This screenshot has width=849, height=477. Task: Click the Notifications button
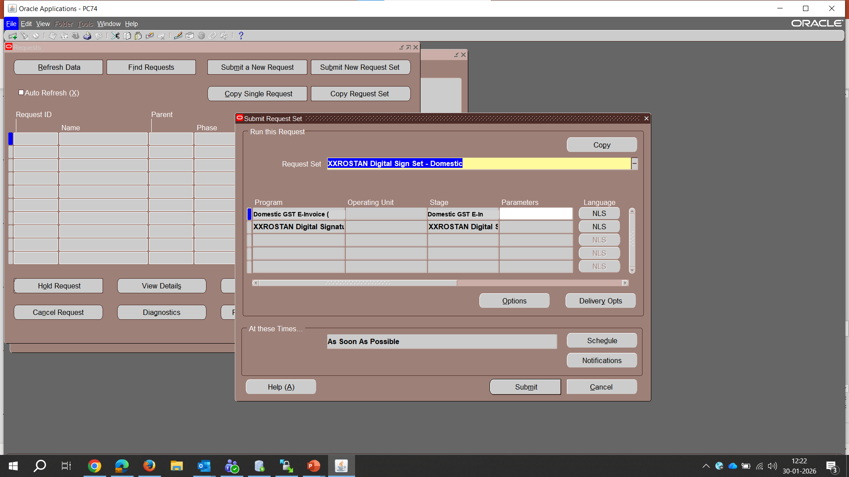(602, 360)
